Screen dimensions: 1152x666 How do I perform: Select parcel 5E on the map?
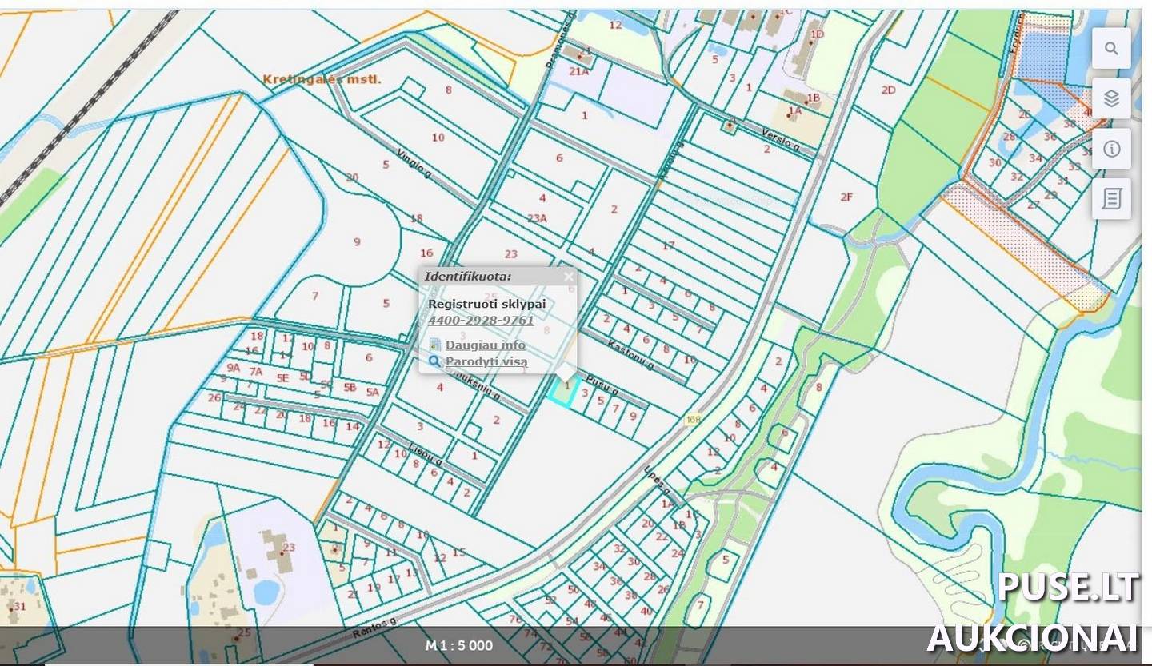pyautogui.click(x=282, y=377)
